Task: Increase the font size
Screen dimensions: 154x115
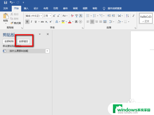Action: (x=54, y=16)
